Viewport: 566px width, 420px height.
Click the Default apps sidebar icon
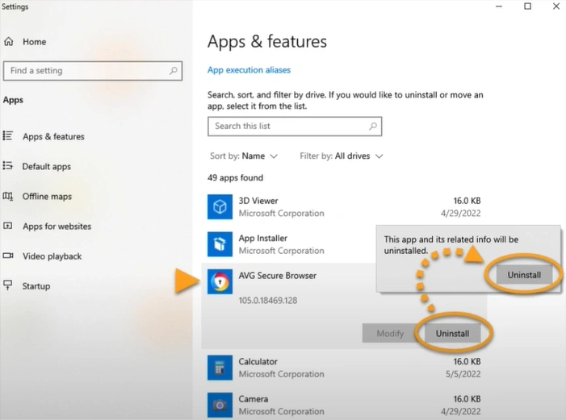point(7,166)
